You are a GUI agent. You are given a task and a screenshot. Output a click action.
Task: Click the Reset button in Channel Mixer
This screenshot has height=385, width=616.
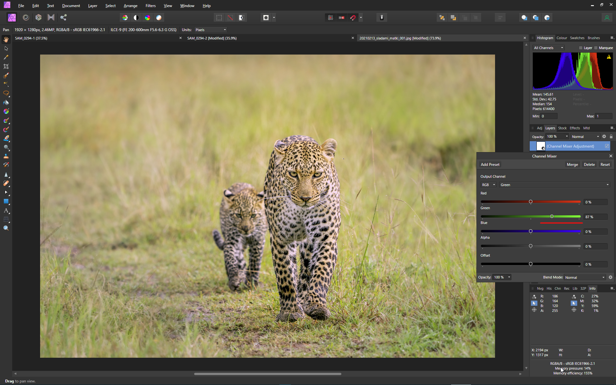[x=605, y=165]
